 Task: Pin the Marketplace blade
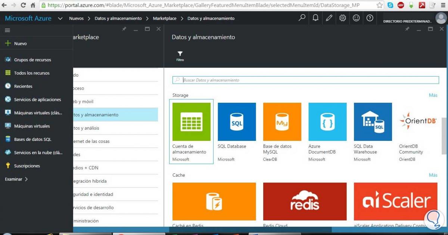point(124,29)
